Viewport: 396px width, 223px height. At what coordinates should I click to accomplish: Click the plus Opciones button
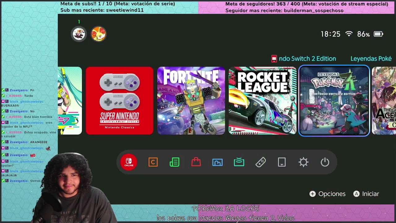[327, 194]
